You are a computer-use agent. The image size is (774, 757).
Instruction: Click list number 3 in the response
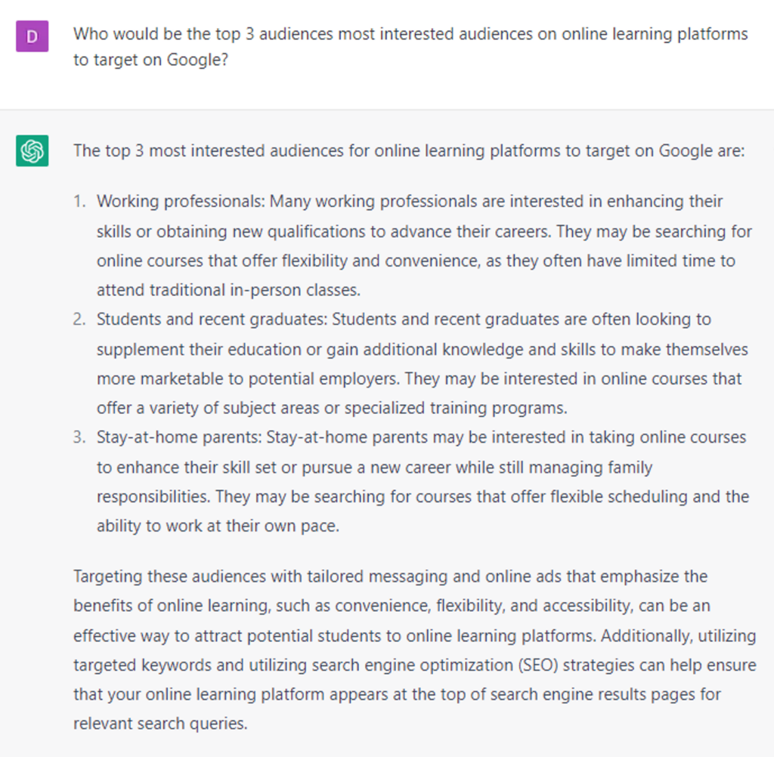[x=79, y=437]
